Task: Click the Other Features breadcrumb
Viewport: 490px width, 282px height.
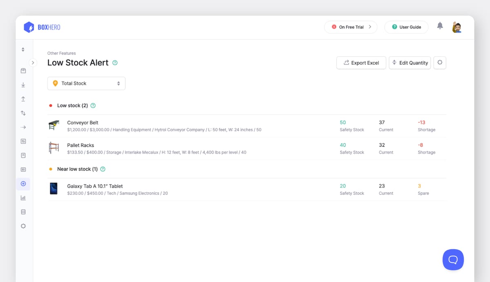Action: tap(62, 53)
